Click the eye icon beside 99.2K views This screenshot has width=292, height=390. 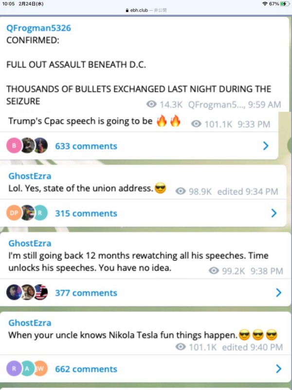click(214, 271)
